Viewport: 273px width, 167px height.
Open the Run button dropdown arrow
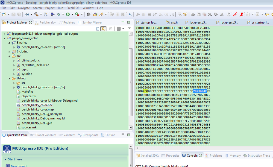[x=72, y=14]
